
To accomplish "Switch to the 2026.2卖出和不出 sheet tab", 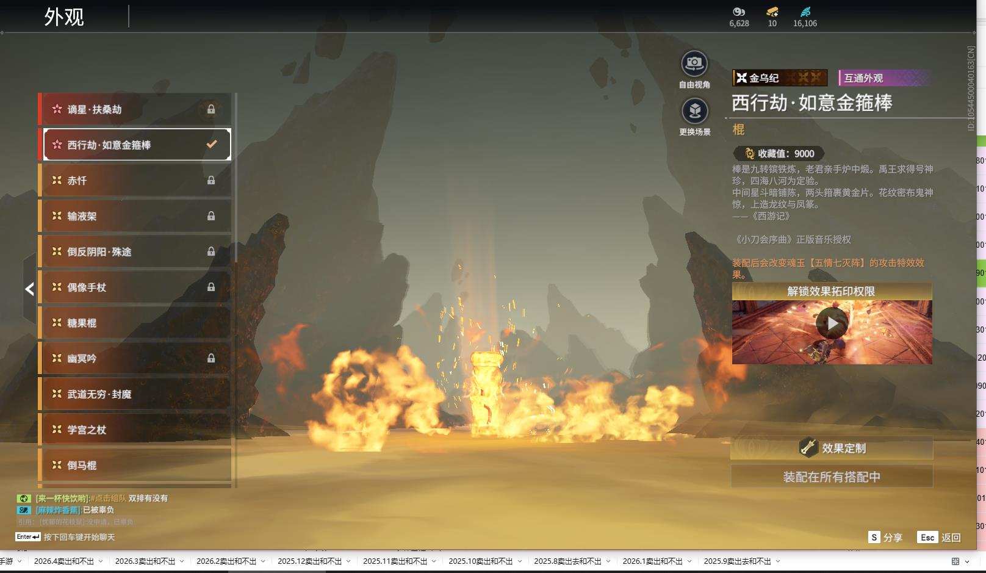I will click(x=226, y=561).
